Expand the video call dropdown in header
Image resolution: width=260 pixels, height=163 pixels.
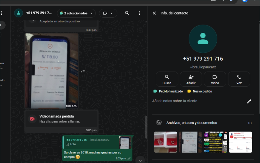click(108, 13)
